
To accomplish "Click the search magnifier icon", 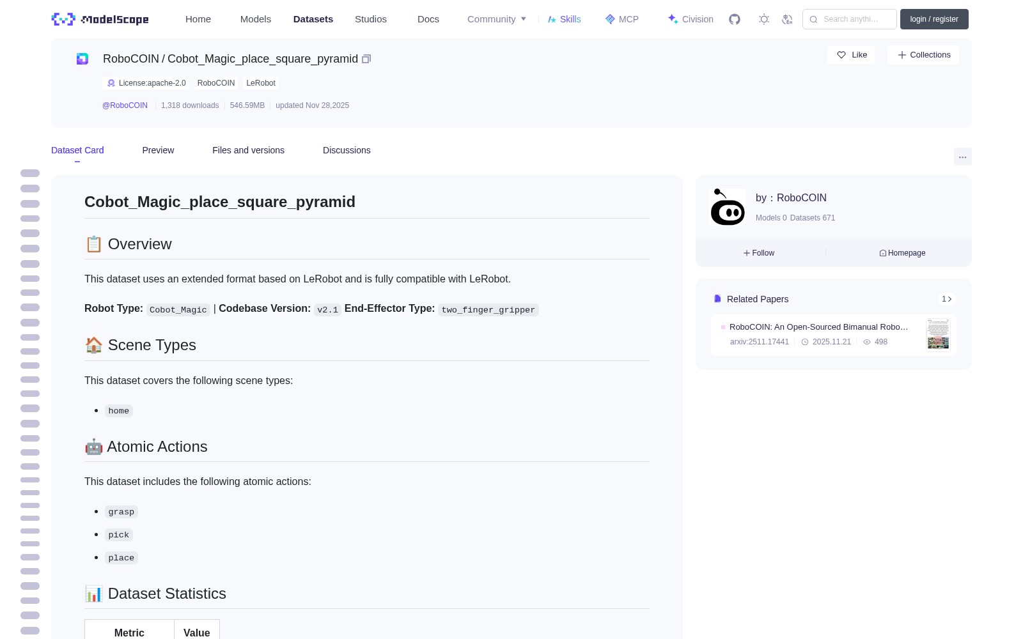I will point(813,19).
